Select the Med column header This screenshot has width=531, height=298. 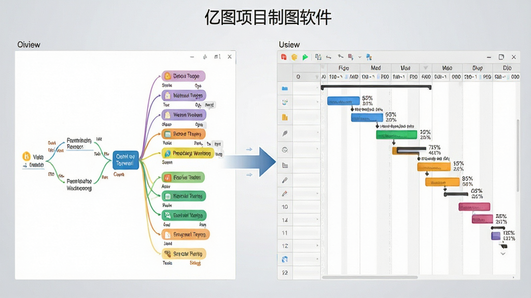375,68
